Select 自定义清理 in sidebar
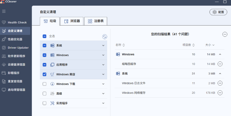 pyautogui.click(x=15, y=31)
